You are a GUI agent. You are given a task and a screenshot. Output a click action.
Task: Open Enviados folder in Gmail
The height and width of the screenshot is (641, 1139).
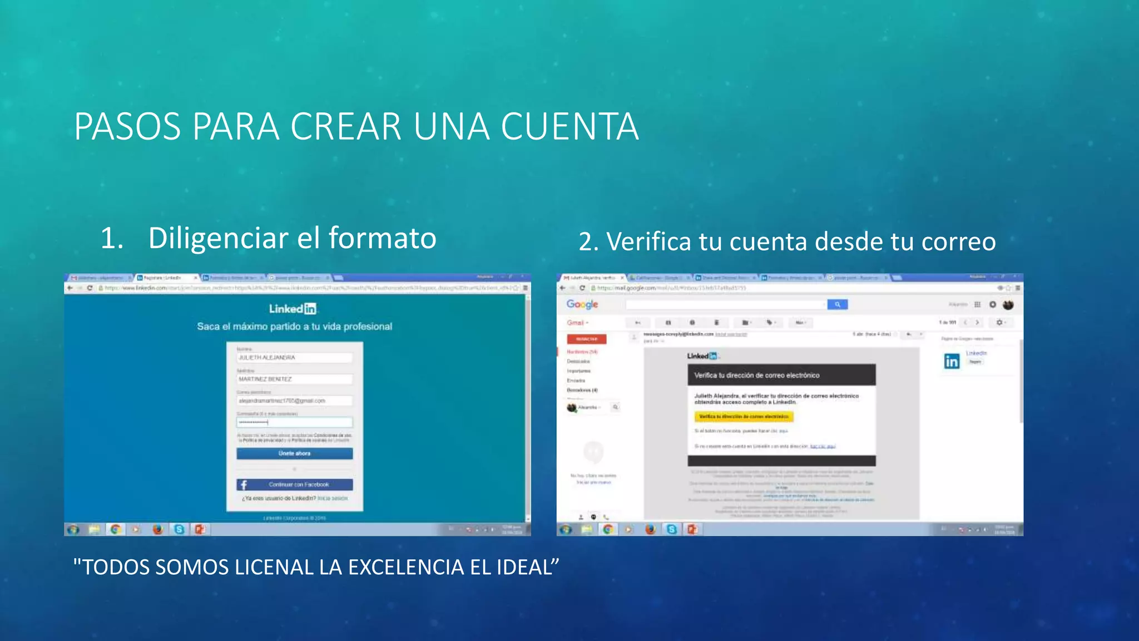(x=576, y=381)
